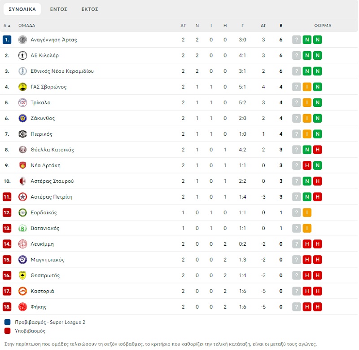Click the Αστέρας Πετρίτη star logo

pos(22,197)
